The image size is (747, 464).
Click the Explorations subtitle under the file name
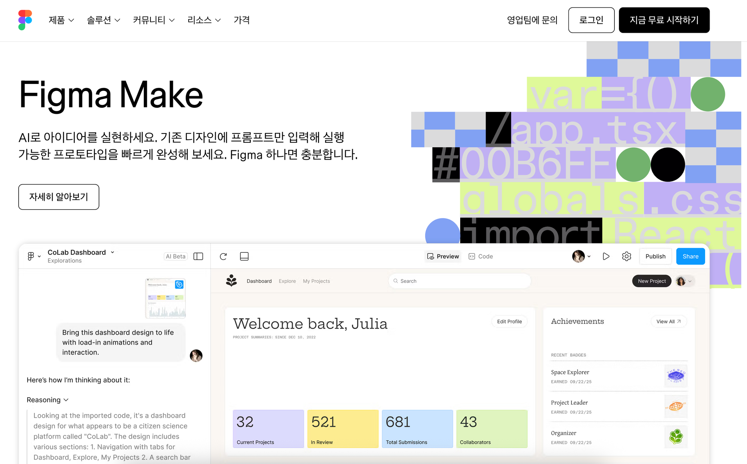(x=65, y=261)
